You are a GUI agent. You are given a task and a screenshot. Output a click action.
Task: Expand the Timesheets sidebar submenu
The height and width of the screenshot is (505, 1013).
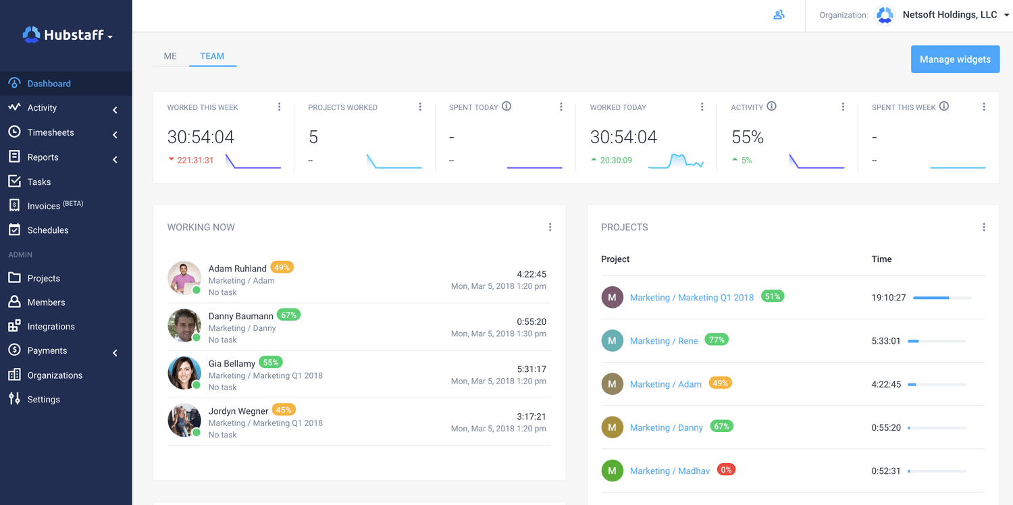(115, 134)
